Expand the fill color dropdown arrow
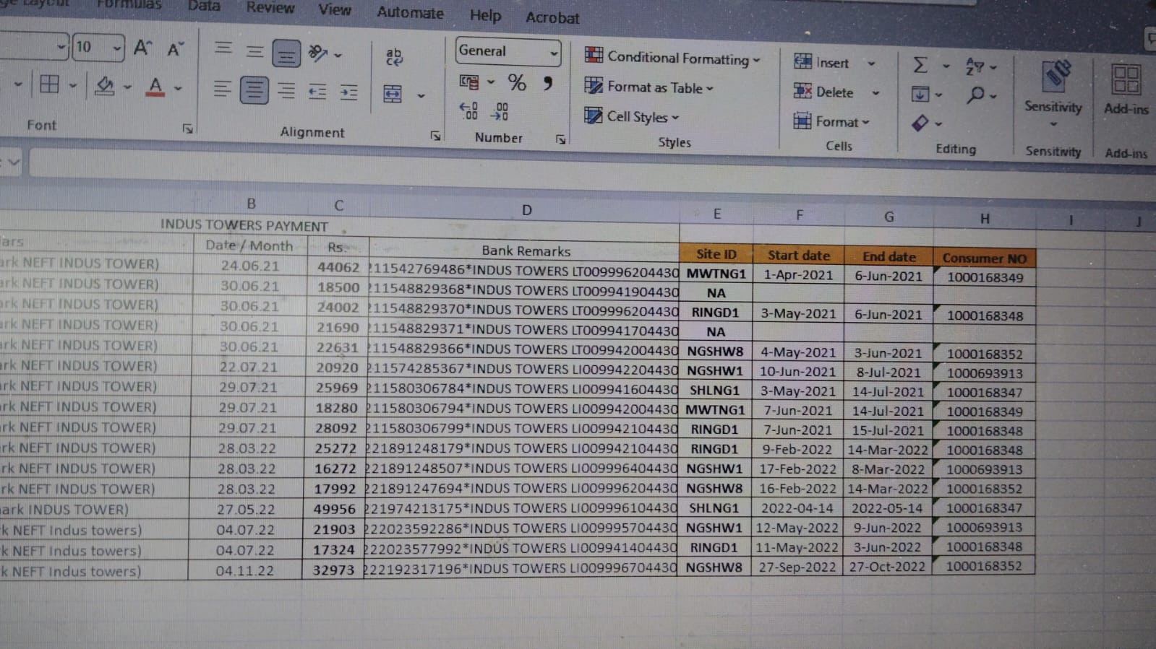This screenshot has width=1156, height=649. pyautogui.click(x=127, y=87)
